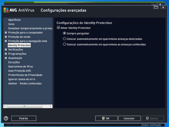Click the Padrão button
Screen dimensions: 169x127
[x=24, y=118]
